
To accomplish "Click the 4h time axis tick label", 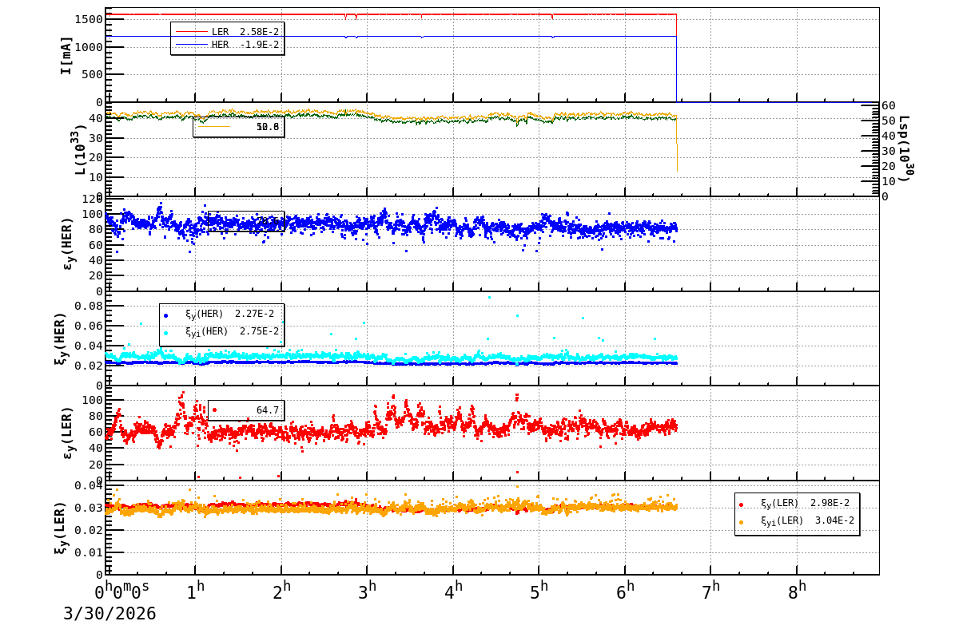I will pyautogui.click(x=454, y=591).
